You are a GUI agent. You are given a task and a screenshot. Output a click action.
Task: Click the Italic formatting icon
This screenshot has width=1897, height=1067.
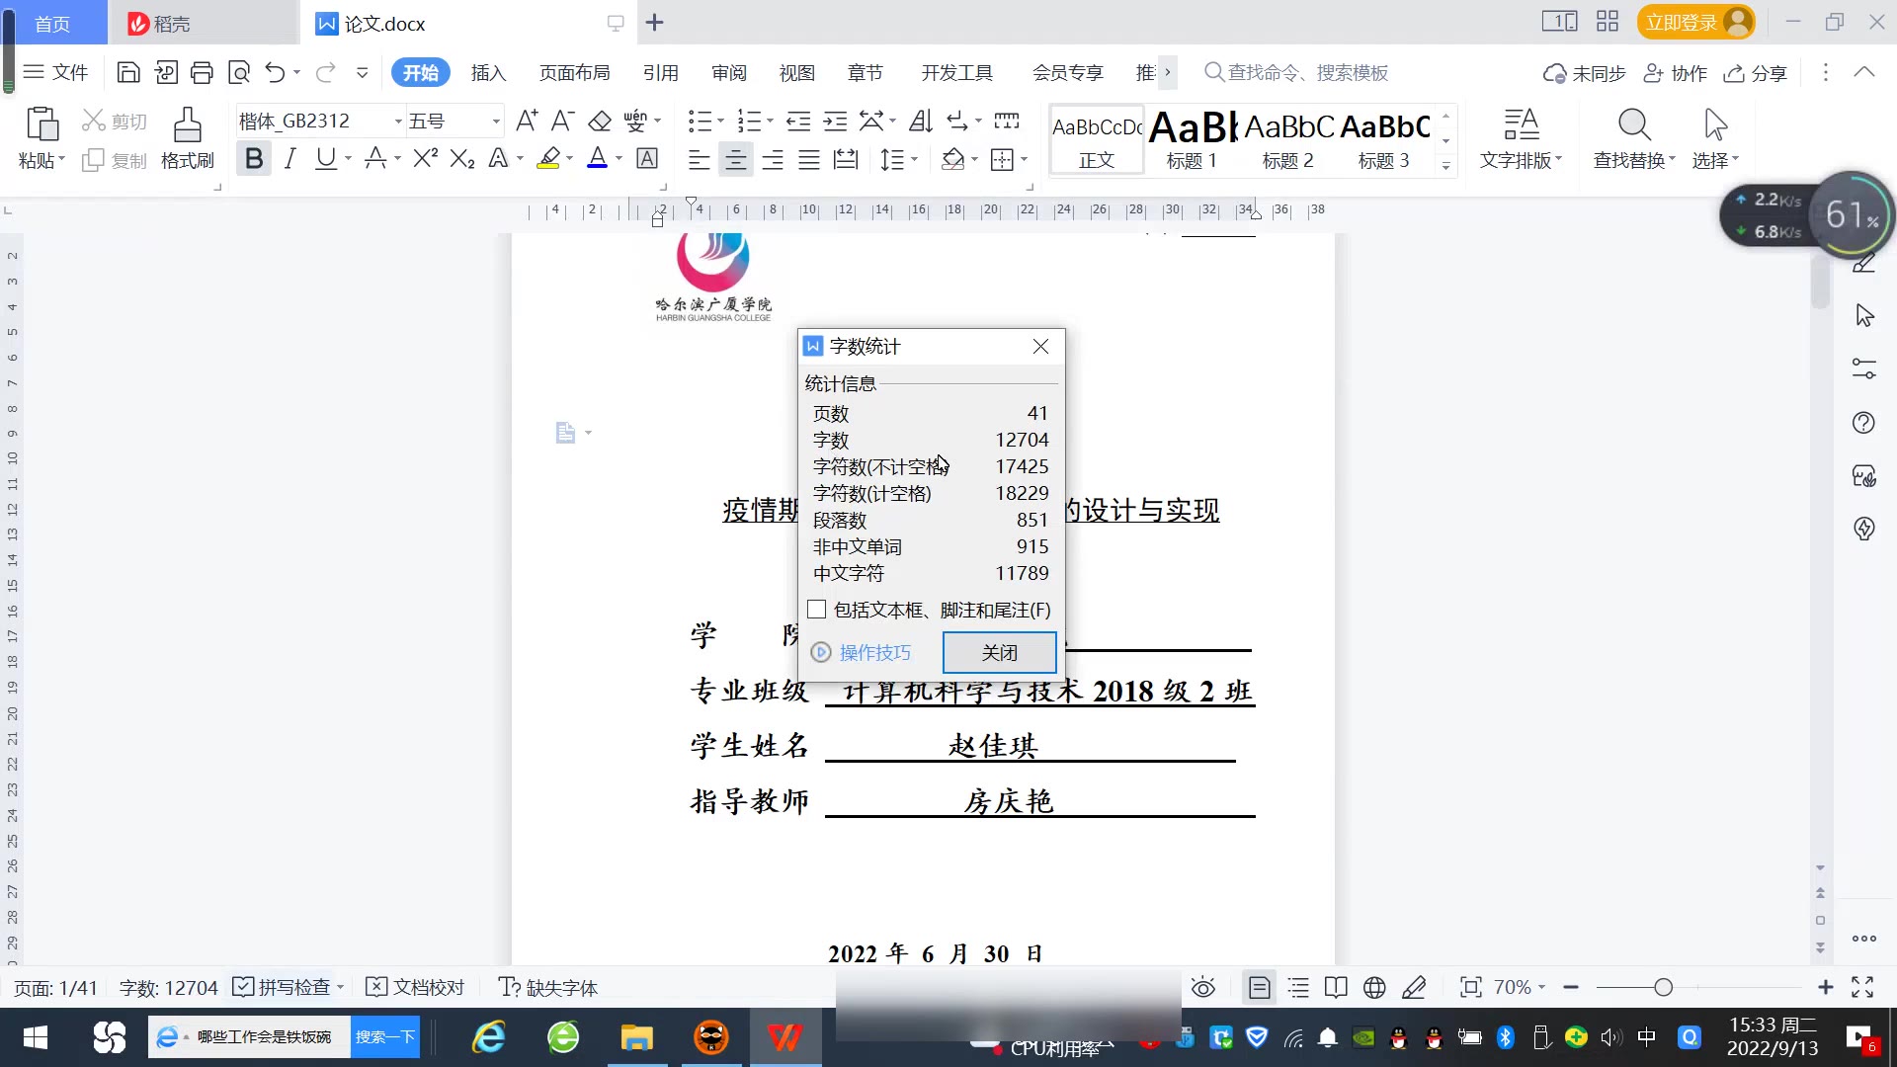(289, 159)
